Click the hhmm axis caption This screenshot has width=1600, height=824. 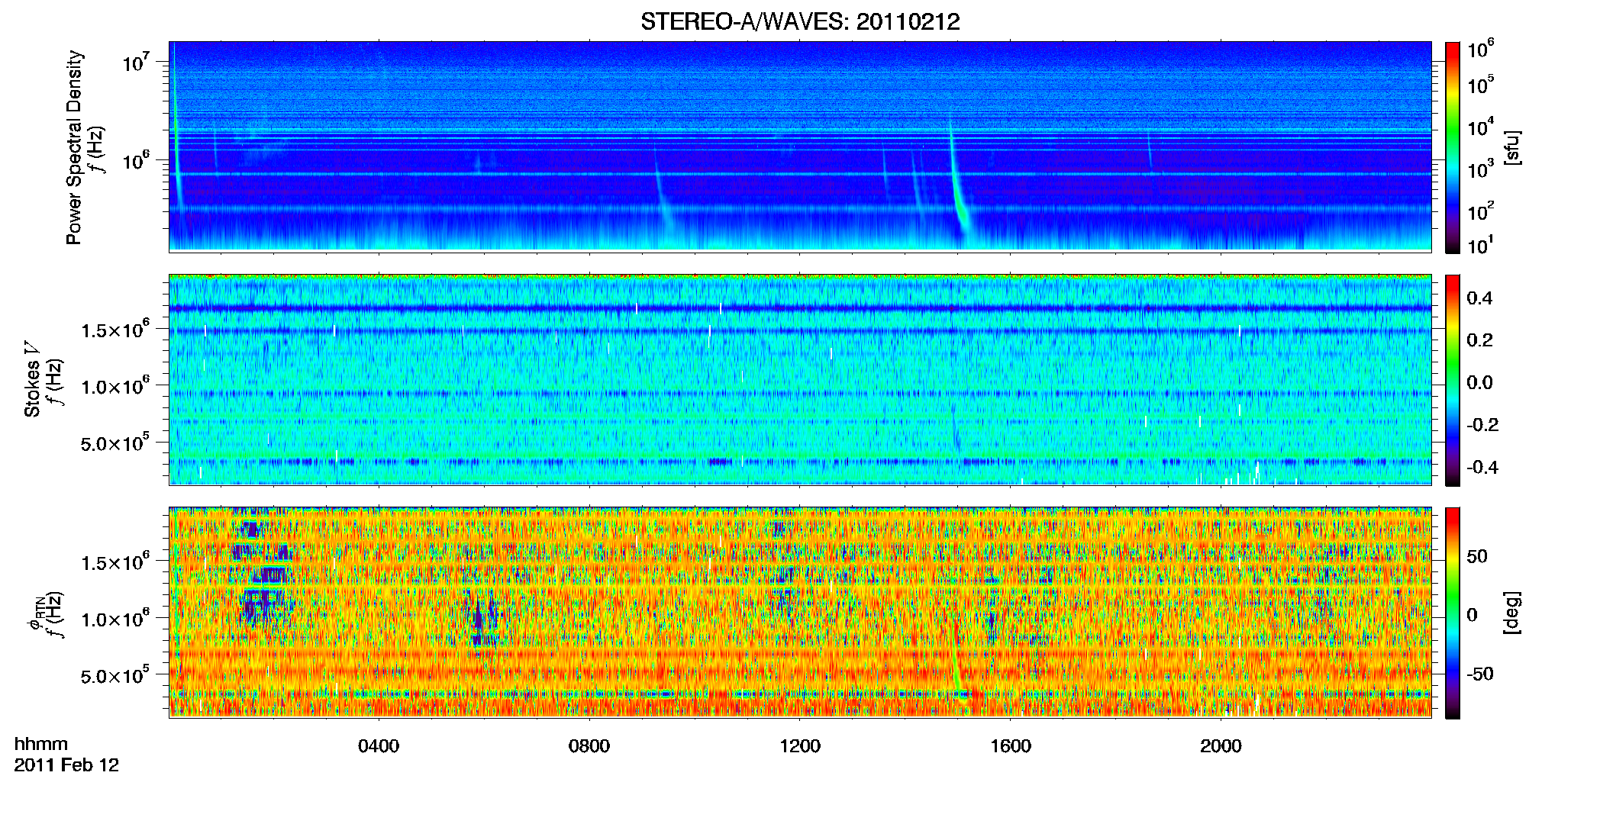(41, 745)
